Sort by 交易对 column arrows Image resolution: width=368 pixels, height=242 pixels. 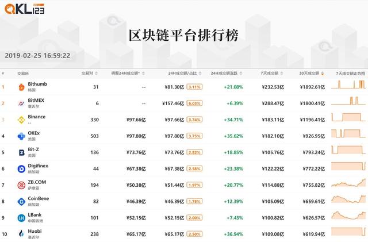tap(96, 73)
